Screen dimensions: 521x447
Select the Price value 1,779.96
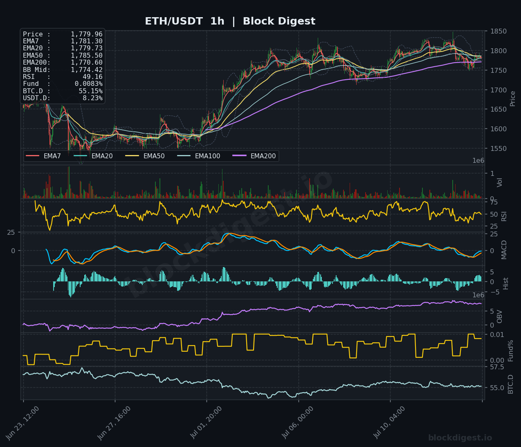pyautogui.click(x=87, y=34)
